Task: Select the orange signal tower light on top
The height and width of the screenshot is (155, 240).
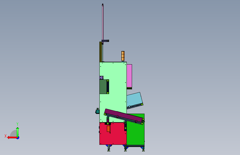Action: point(123,56)
